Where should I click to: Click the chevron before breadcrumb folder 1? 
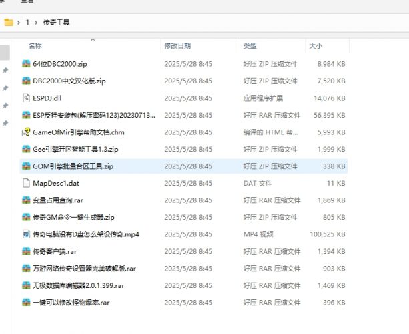pyautogui.click(x=19, y=22)
